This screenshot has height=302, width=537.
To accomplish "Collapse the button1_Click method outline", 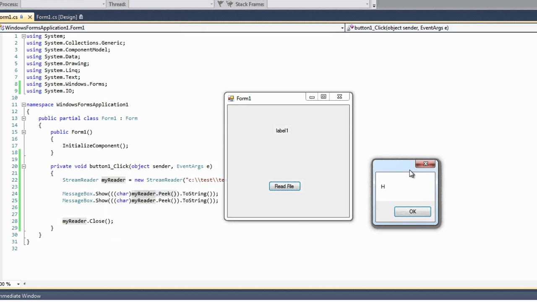I will [23, 166].
